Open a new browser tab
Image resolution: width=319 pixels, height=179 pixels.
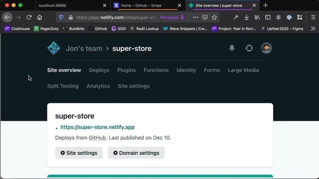click(265, 5)
